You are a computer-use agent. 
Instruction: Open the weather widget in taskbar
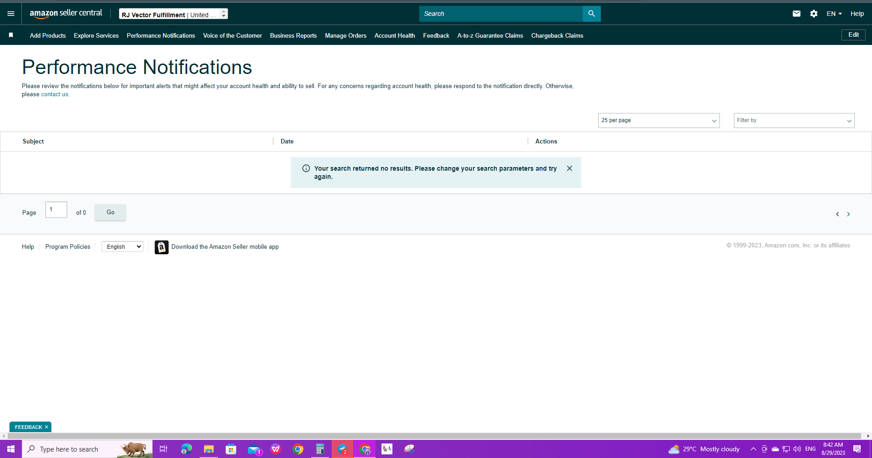click(x=704, y=449)
